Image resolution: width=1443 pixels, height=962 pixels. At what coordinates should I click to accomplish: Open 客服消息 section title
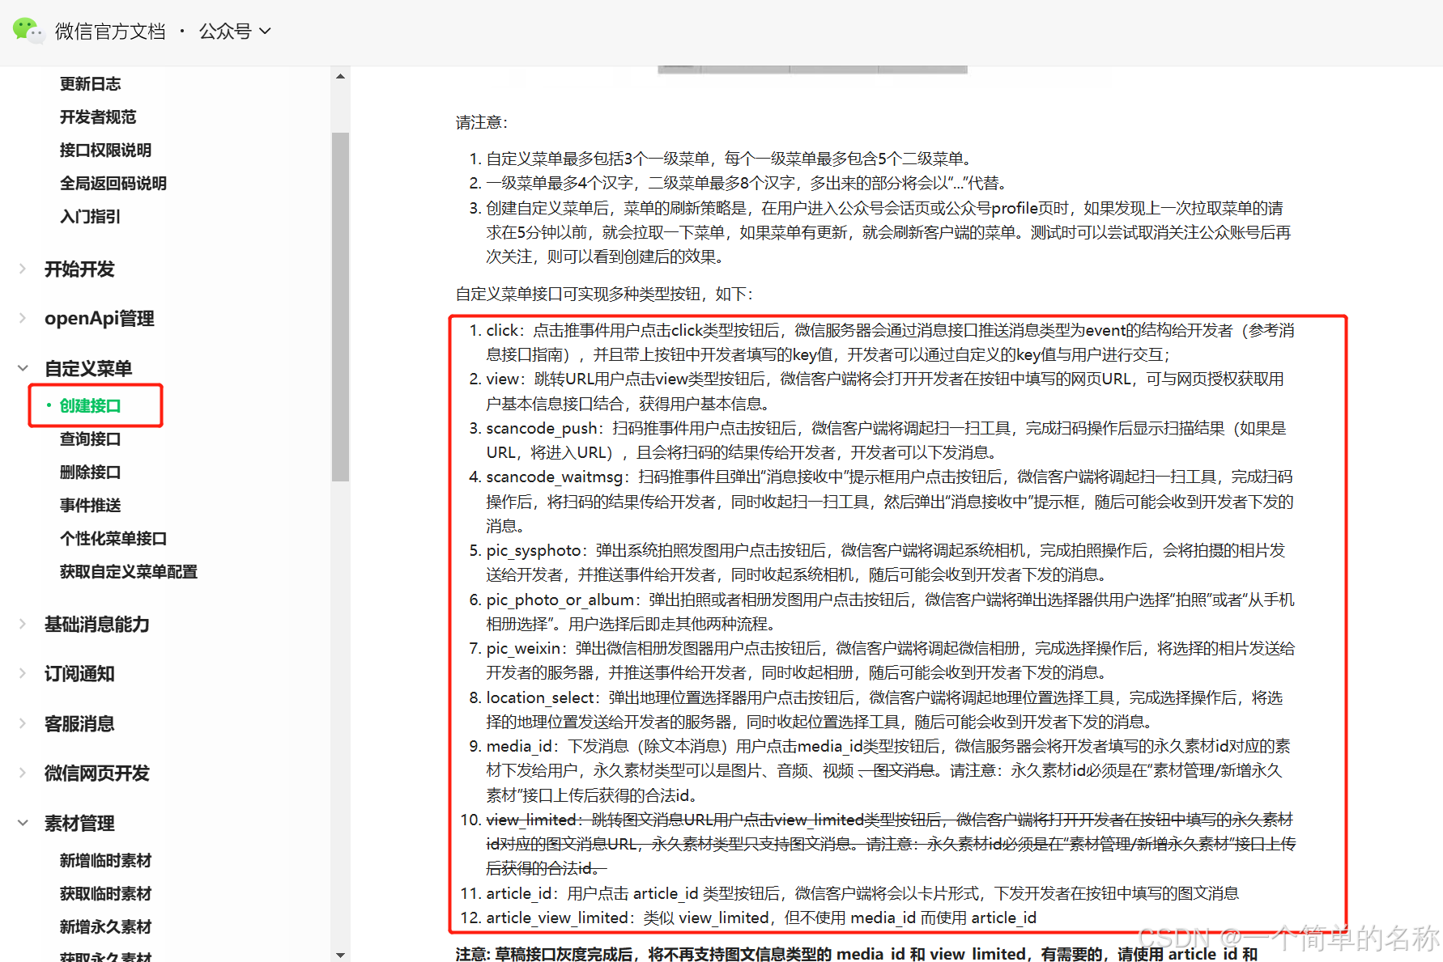pos(79,723)
